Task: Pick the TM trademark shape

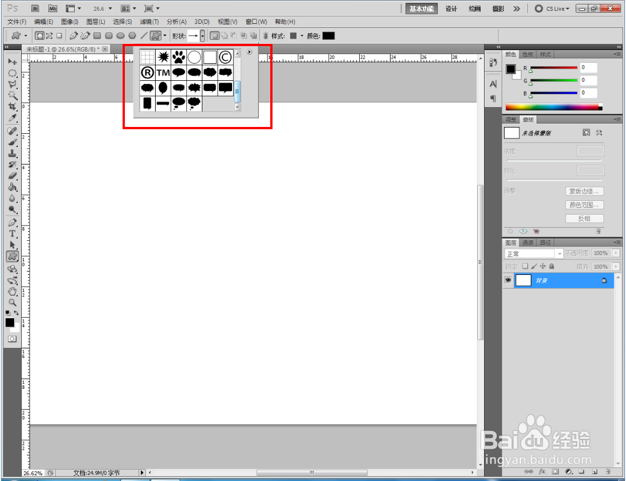Action: point(163,72)
